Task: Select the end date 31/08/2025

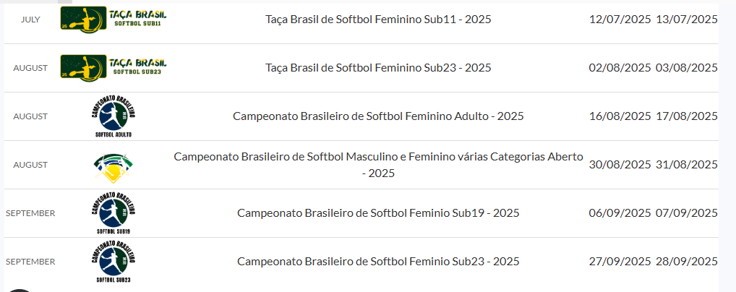Action: point(686,165)
